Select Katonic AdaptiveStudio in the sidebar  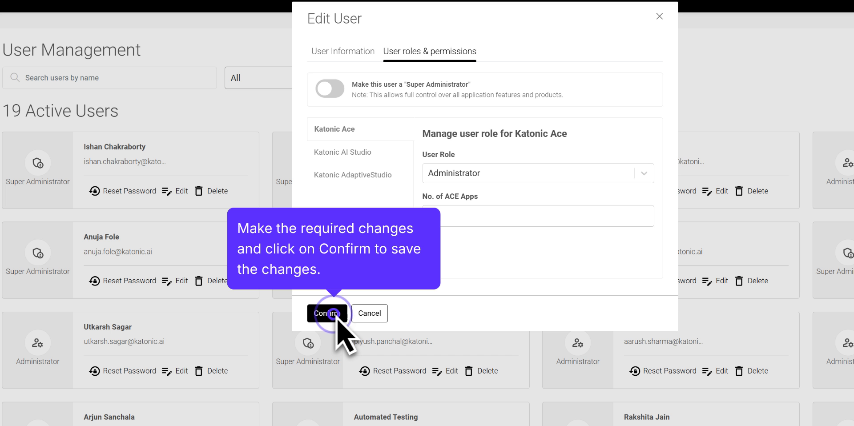pyautogui.click(x=353, y=175)
